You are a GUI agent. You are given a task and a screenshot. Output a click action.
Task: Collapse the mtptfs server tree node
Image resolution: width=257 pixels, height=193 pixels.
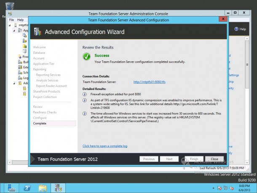[x=10, y=25]
